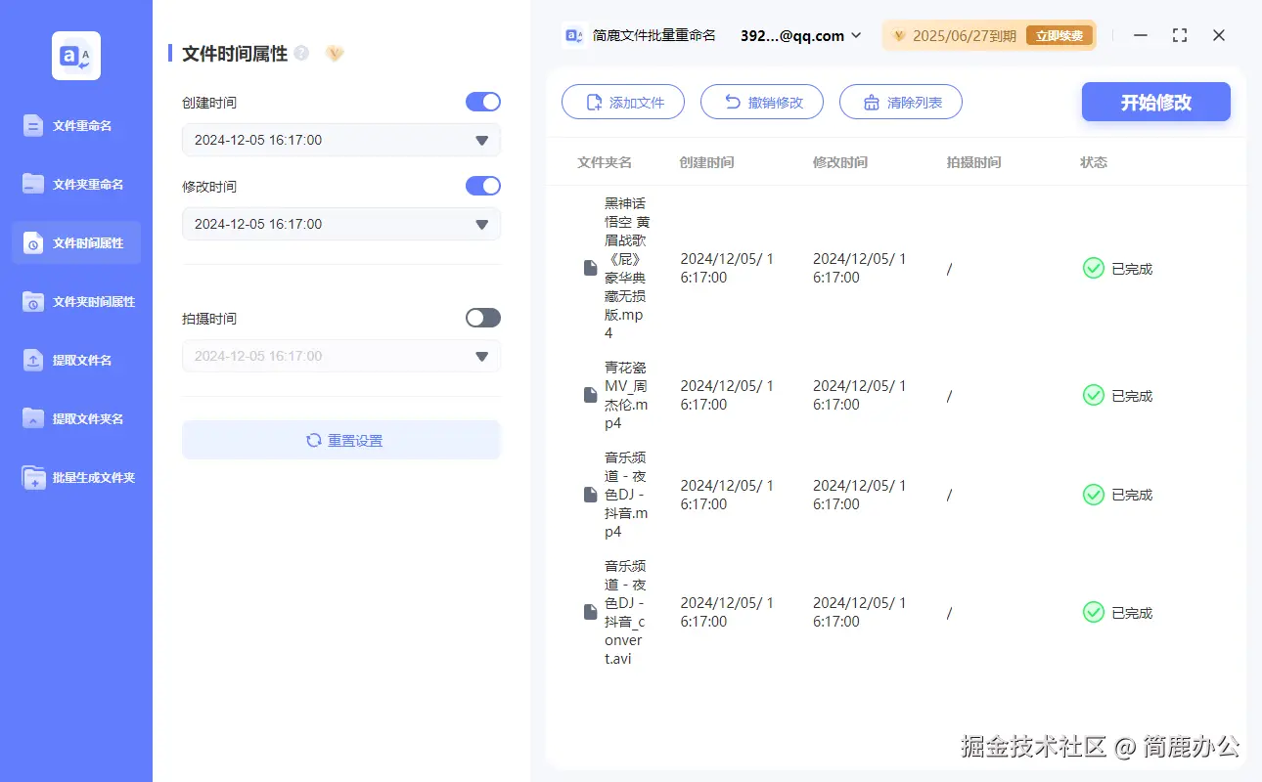Open the 创建时间 date picker dropdown

click(480, 140)
